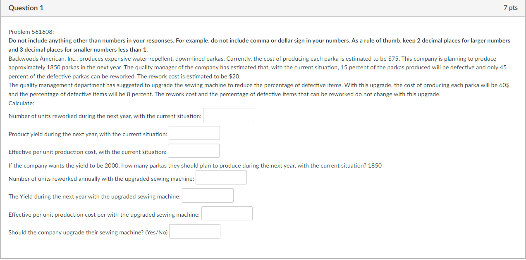Select the Question 1 header bar

(x=26, y=7)
